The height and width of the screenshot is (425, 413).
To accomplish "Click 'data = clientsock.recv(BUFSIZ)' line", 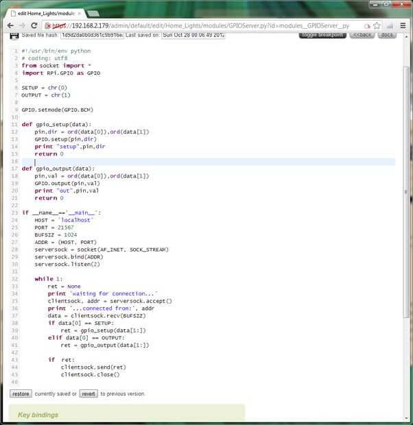I will 97,316.
